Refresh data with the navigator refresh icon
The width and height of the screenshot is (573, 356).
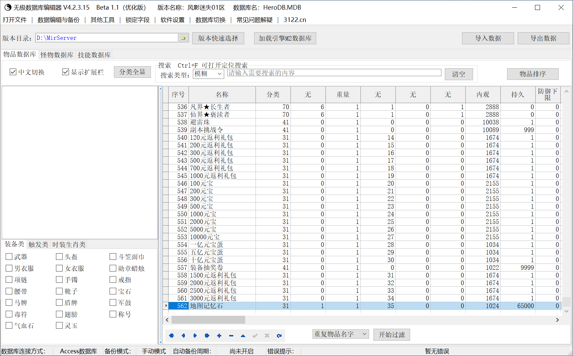[279, 336]
